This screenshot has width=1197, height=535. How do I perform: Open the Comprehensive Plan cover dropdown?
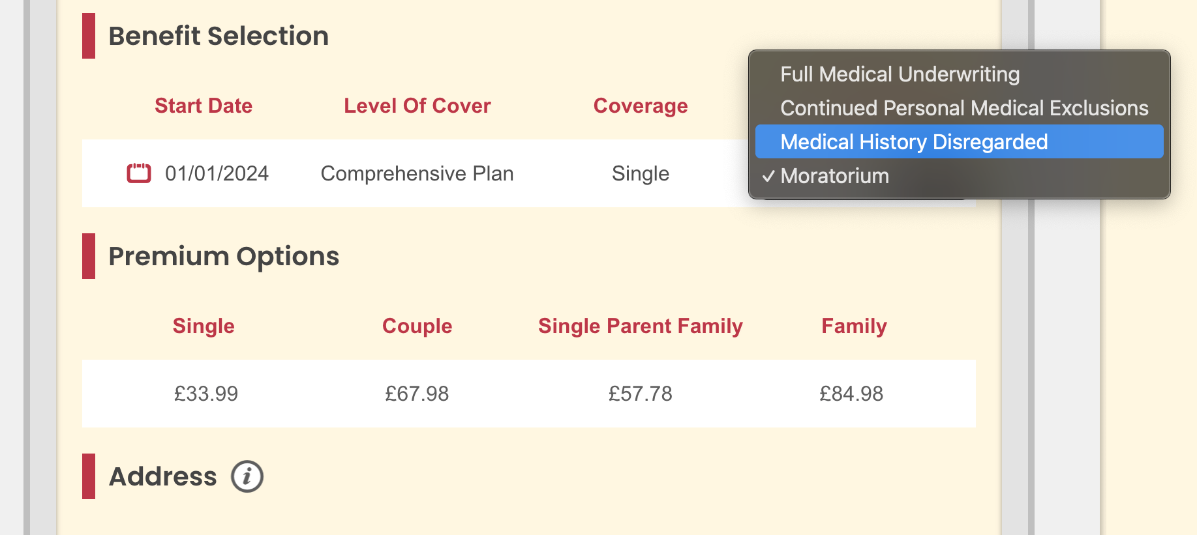(x=417, y=173)
